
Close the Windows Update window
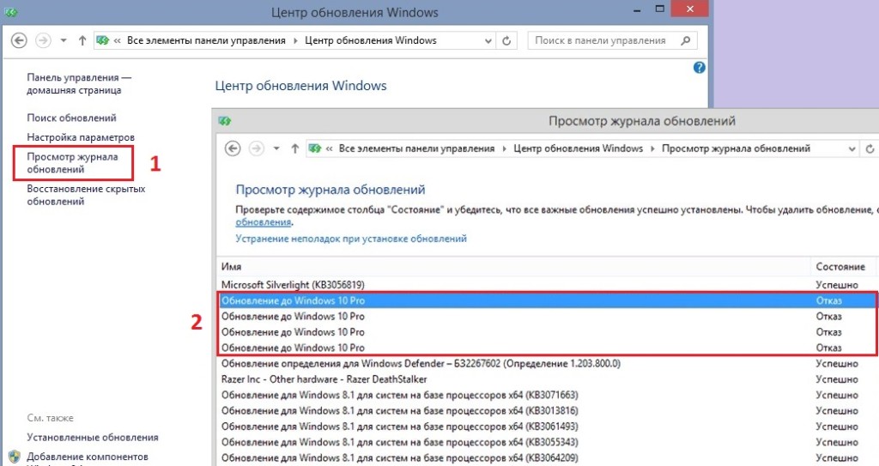(x=690, y=9)
